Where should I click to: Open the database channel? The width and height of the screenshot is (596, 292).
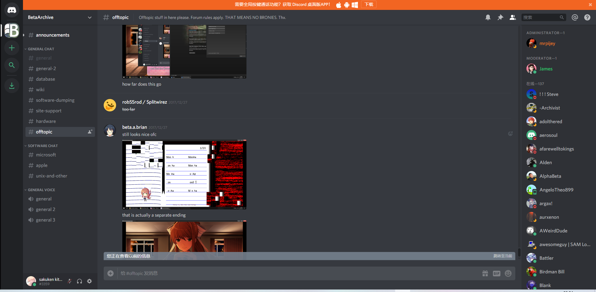(60, 79)
